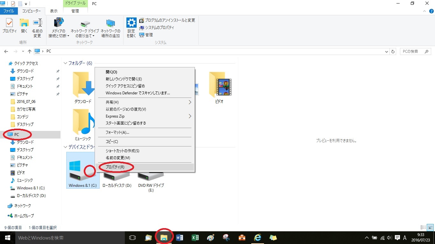435x244 pixels.
Task: Choose Restore previous versions (以前のバージョンの復元)
Action: pos(145,109)
